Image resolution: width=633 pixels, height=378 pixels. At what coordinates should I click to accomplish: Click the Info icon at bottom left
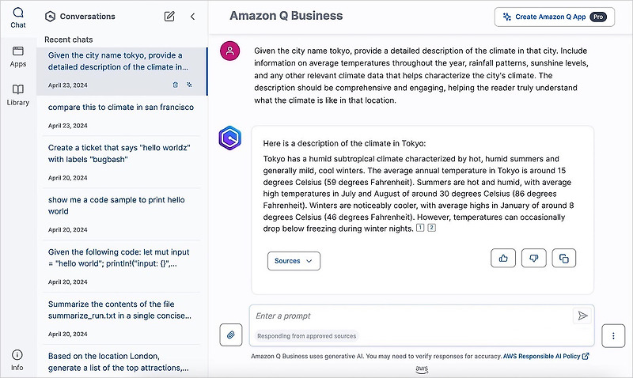point(17,360)
